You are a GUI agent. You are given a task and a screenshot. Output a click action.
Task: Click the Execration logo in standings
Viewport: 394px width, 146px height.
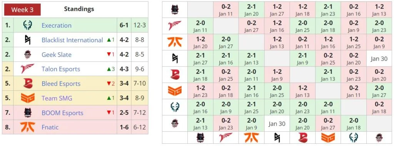point(27,25)
